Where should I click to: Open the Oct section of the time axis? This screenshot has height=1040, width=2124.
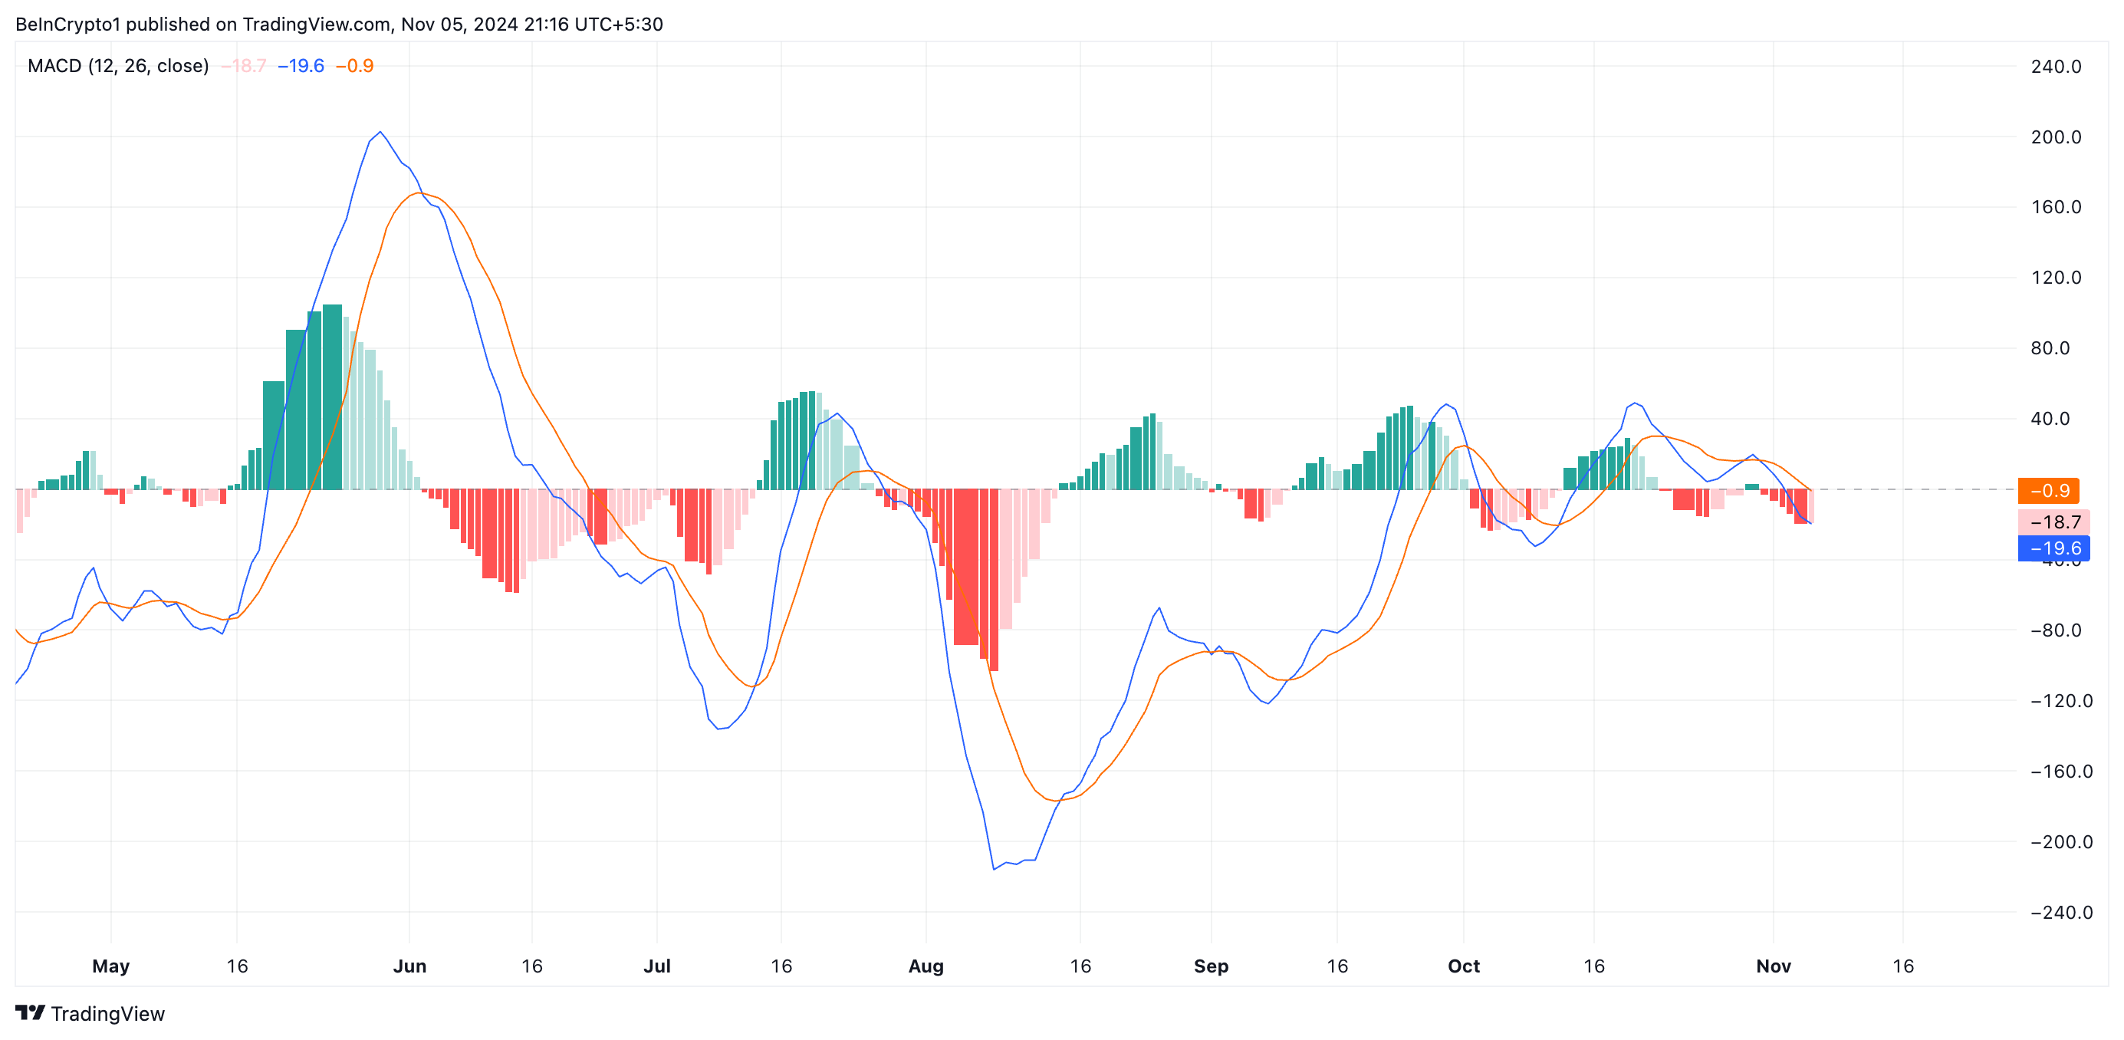(x=1465, y=966)
